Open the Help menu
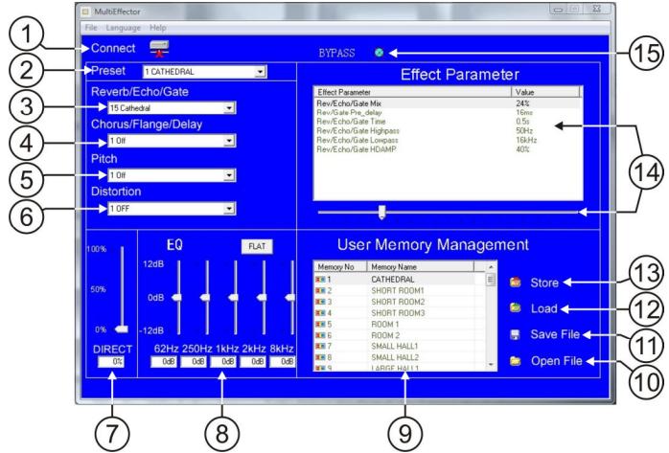 pos(158,28)
